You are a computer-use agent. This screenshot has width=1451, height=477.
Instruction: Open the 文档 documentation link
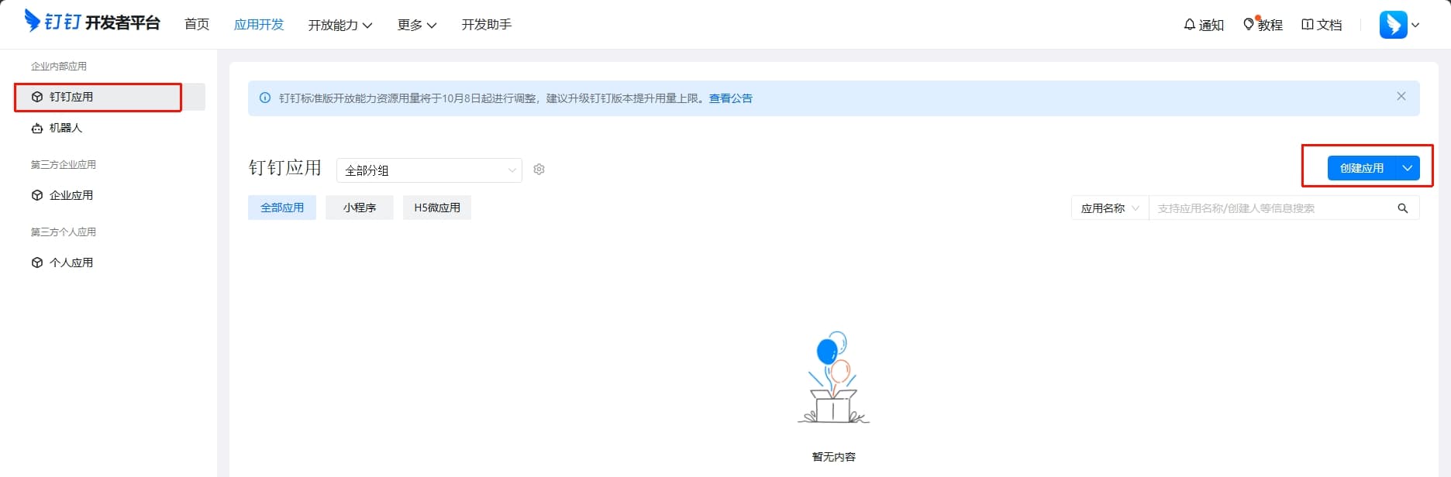coord(1322,25)
